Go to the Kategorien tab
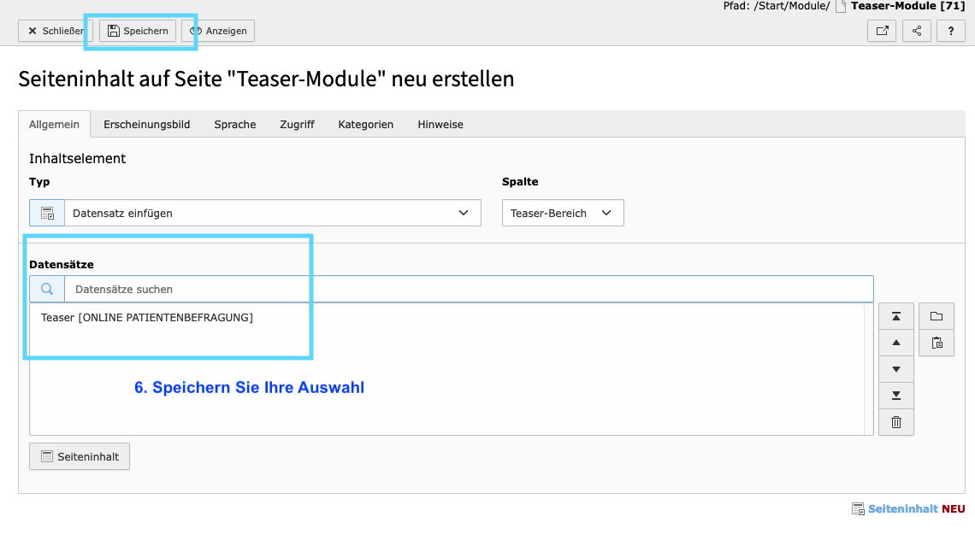This screenshot has height=540, width=975. coord(365,124)
